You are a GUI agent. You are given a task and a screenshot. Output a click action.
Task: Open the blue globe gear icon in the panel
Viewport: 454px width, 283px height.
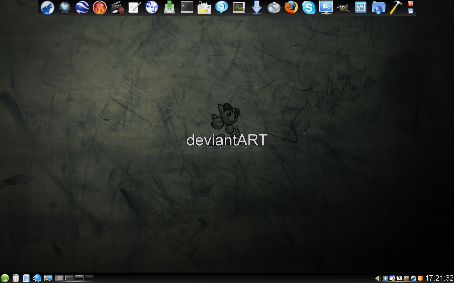(x=37, y=278)
